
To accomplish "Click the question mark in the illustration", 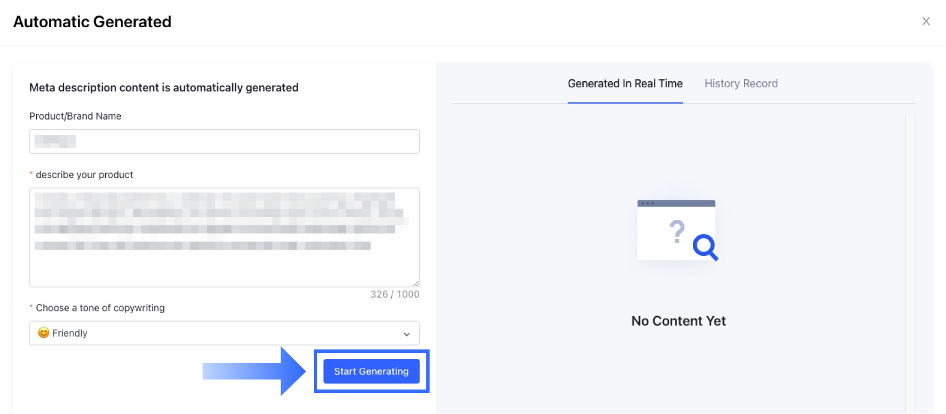I will 677,231.
